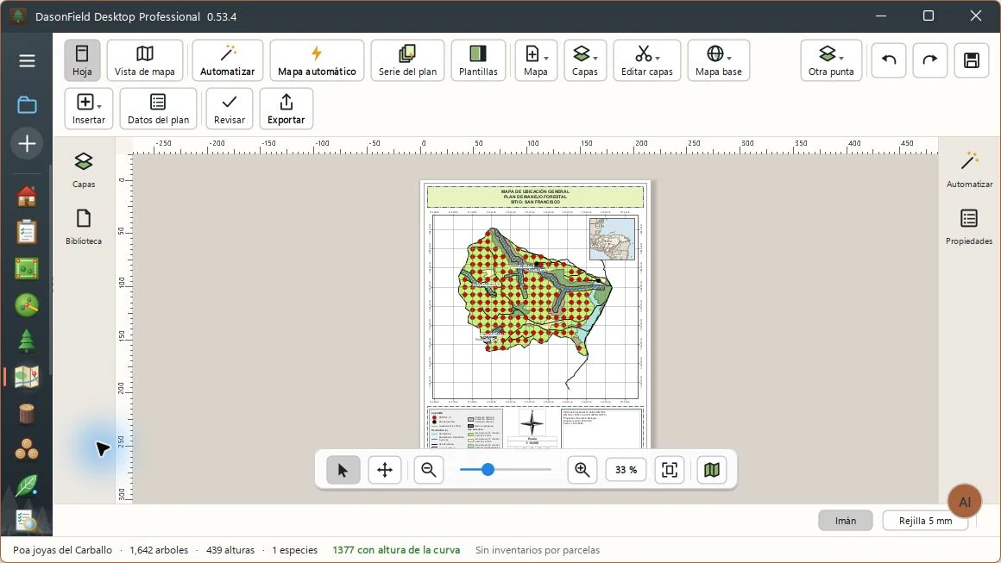Click the Revisar button
This screenshot has width=1001, height=563.
click(x=230, y=109)
